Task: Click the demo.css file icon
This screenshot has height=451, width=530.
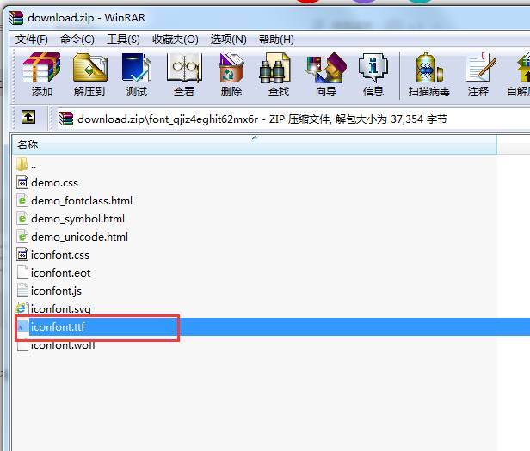Action: (x=22, y=183)
